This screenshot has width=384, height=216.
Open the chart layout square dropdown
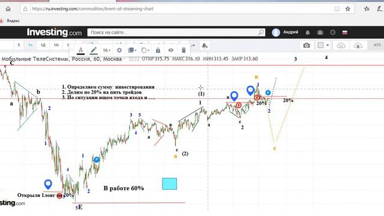coord(323,46)
